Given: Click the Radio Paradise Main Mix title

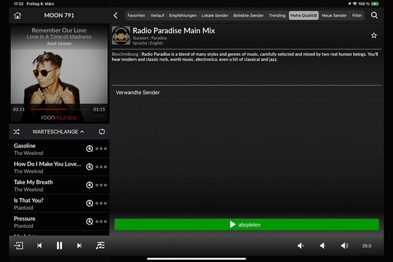Looking at the screenshot, I should point(173,30).
